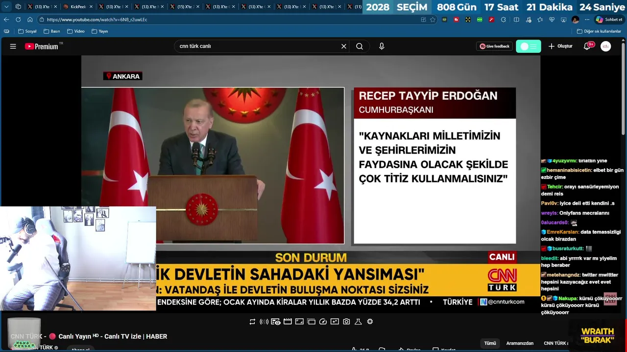Open the Sosyal bookmarks folder

click(x=27, y=31)
